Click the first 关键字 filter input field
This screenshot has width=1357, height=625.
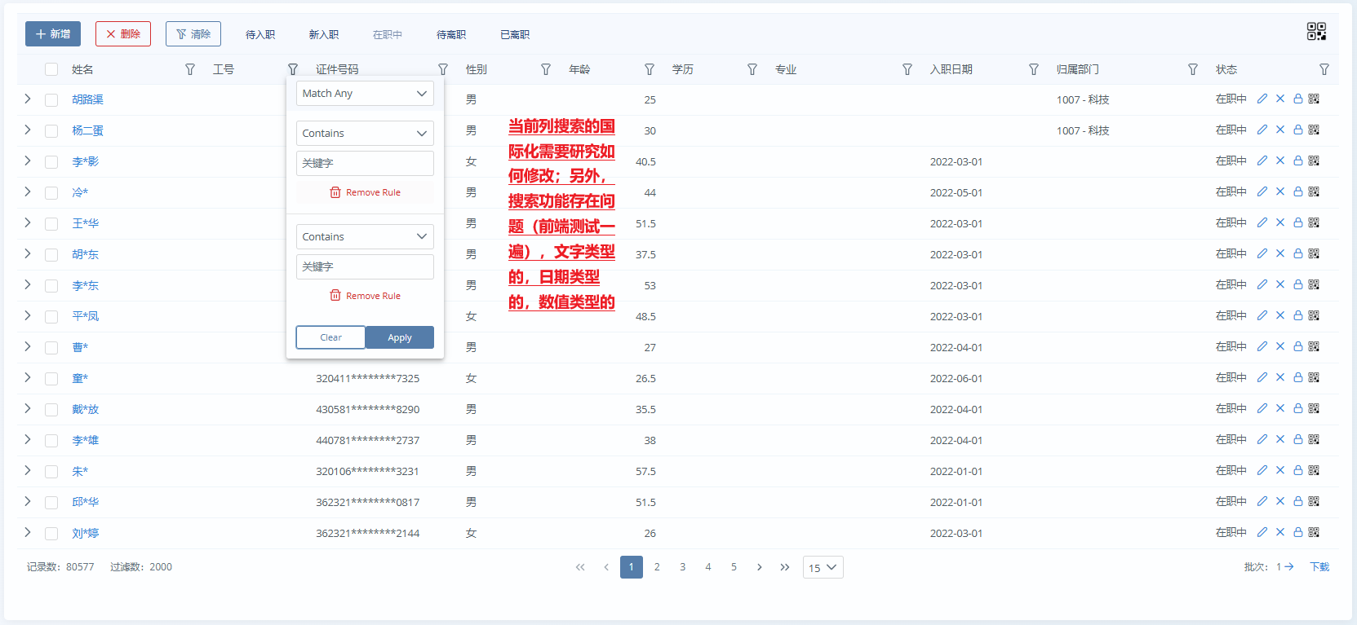pos(365,163)
